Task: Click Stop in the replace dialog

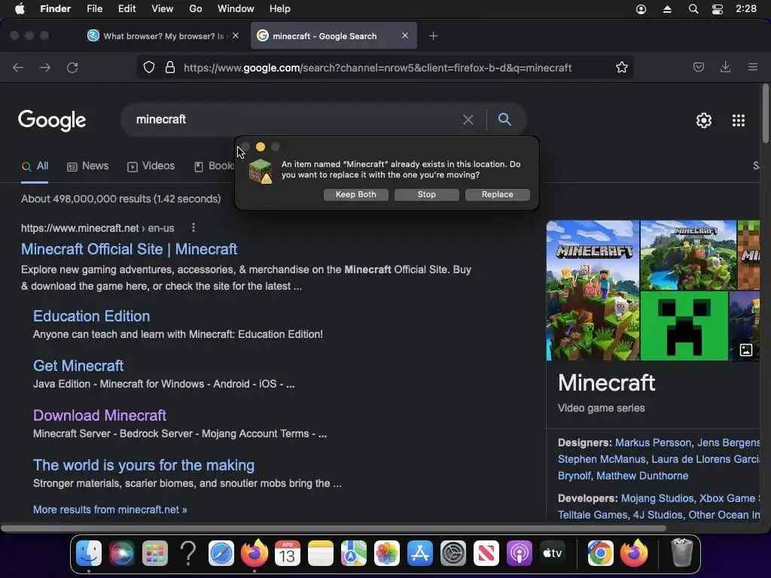Action: (x=427, y=195)
